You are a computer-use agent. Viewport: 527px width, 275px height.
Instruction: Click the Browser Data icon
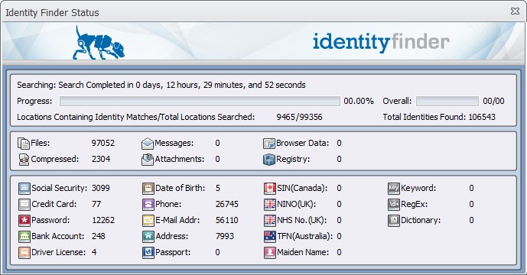pos(269,144)
